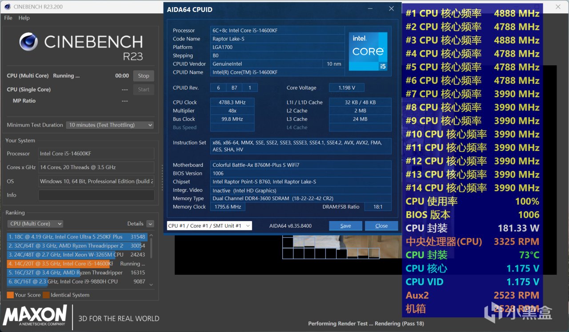This screenshot has width=569, height=332.
Task: Click the Cinebench title bar app icon
Action: click(x=7, y=7)
